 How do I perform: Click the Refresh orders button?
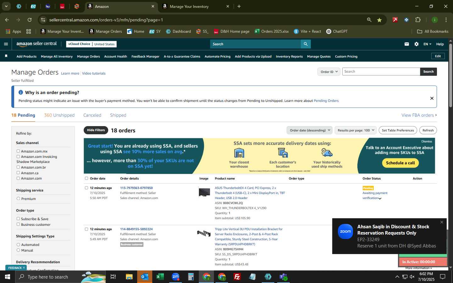coord(428,130)
